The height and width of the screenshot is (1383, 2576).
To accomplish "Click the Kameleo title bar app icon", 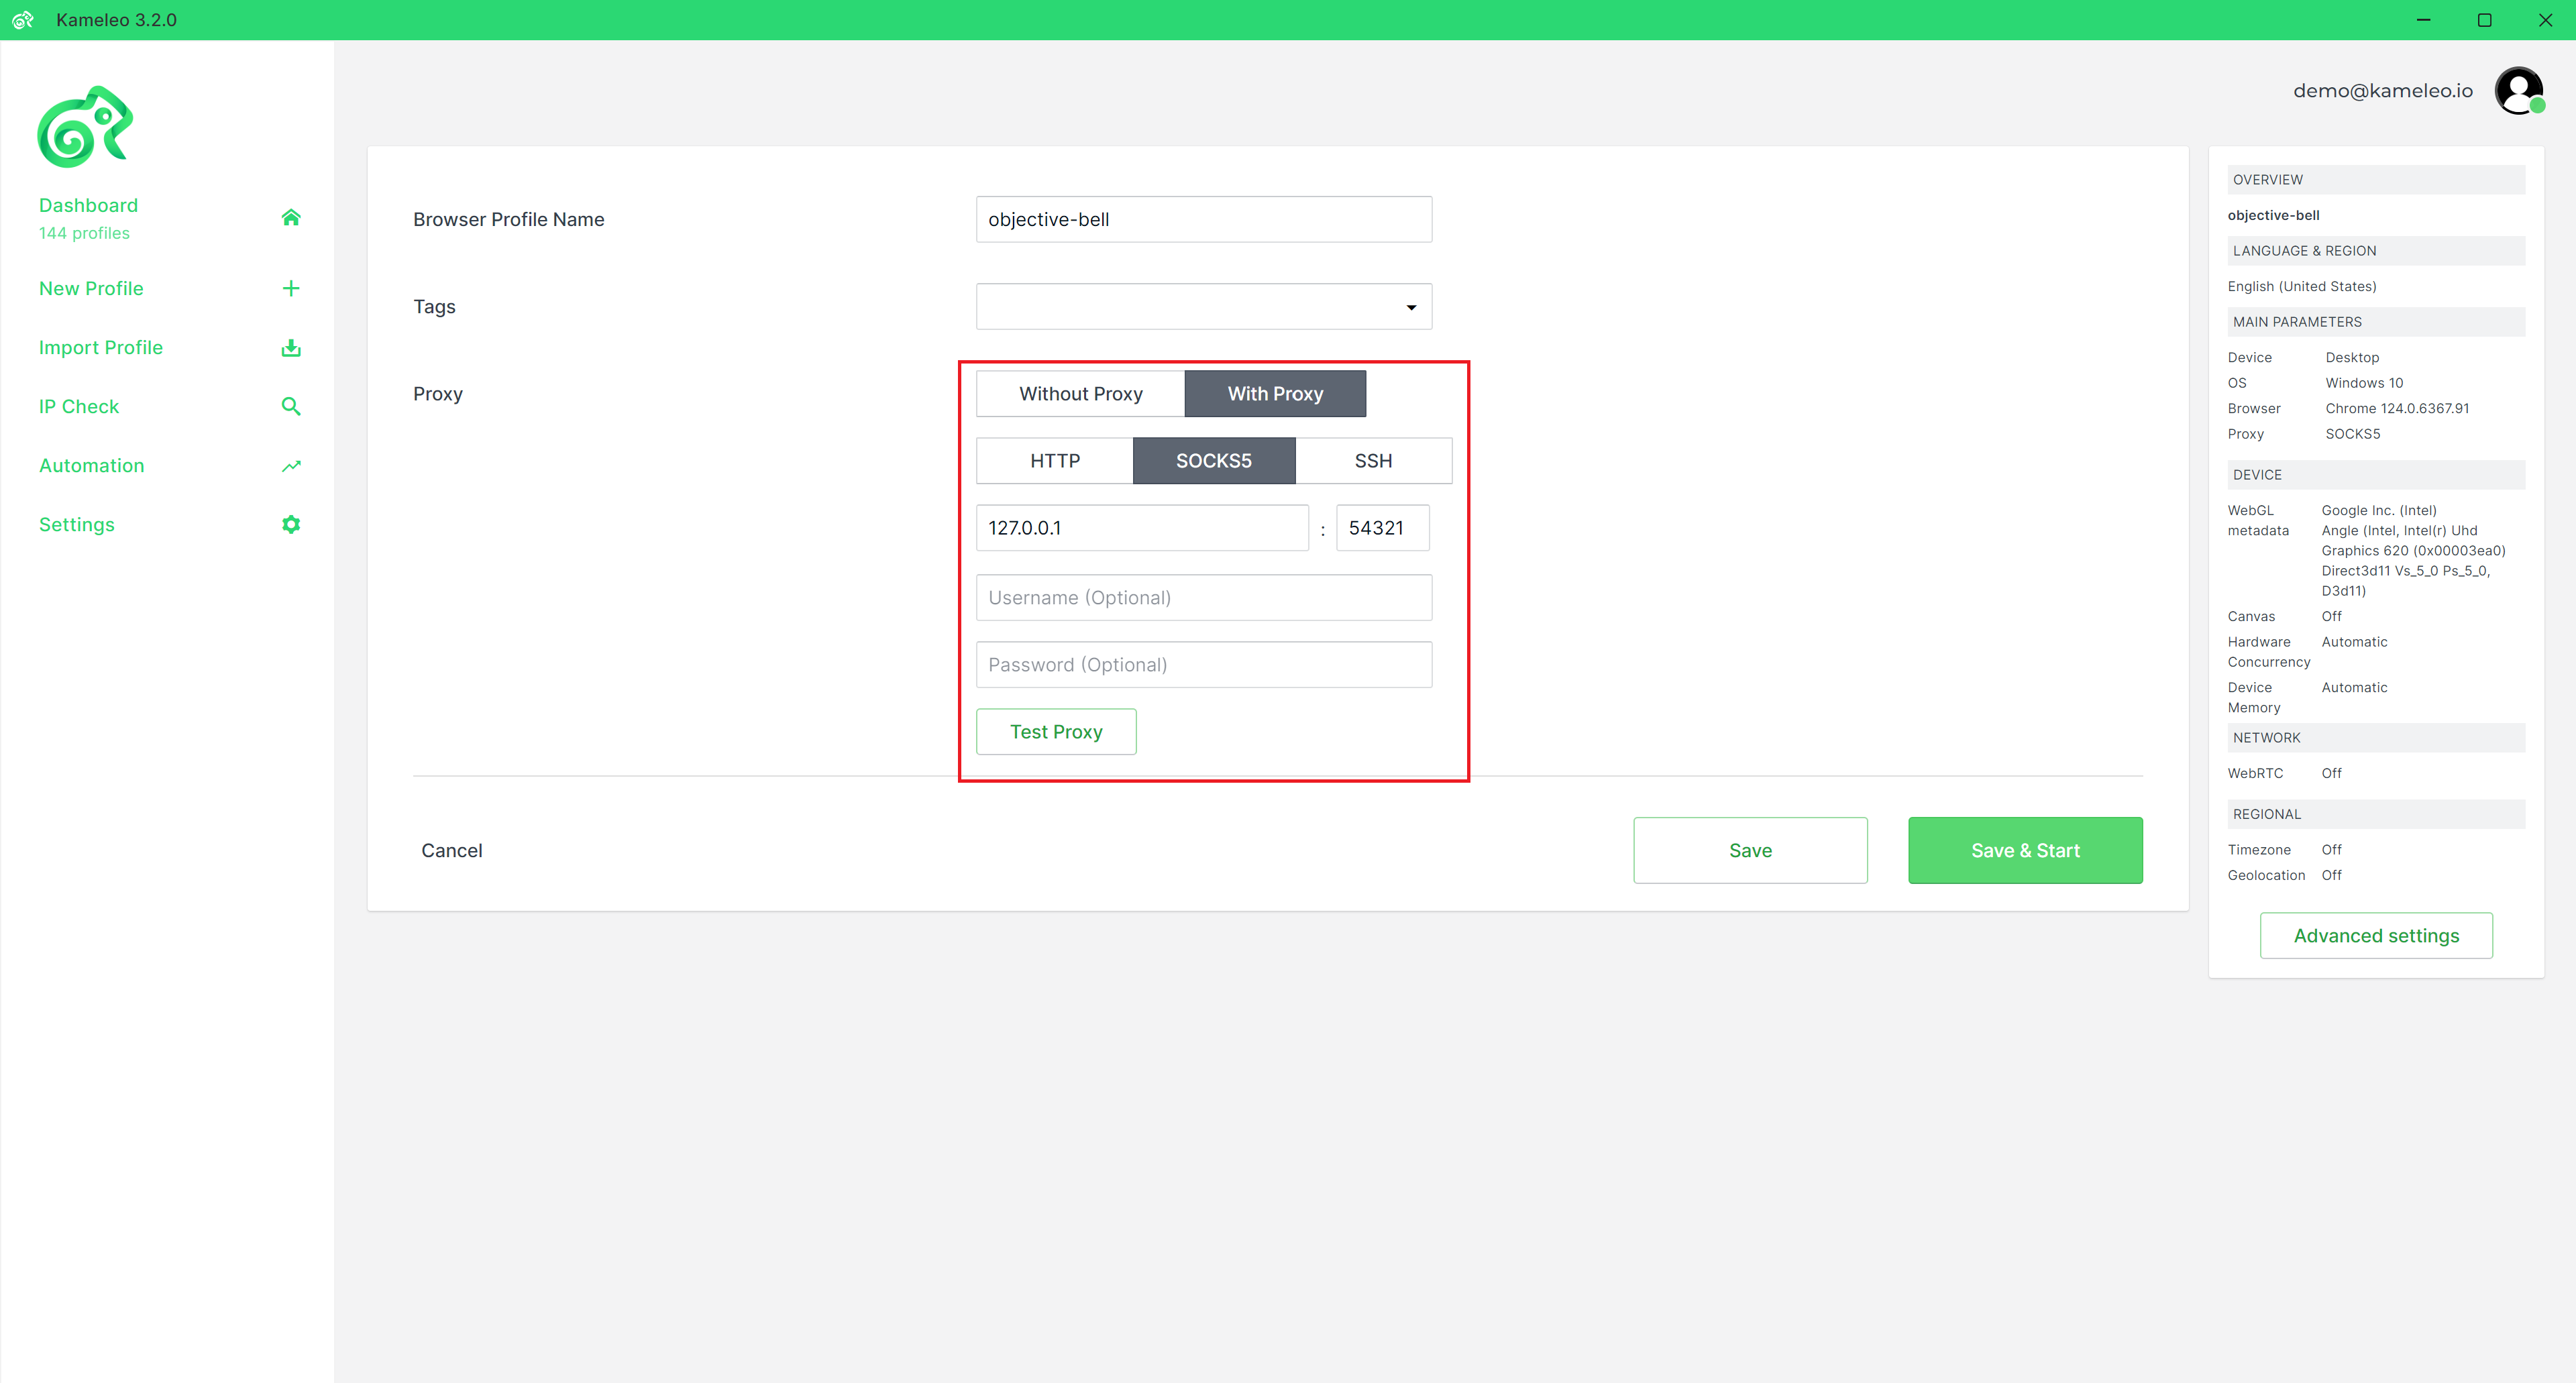I will 22,20.
